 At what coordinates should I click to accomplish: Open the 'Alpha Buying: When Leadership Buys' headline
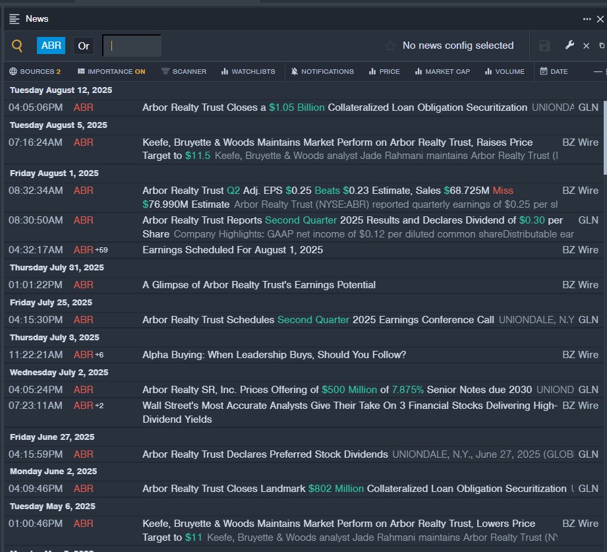click(274, 354)
